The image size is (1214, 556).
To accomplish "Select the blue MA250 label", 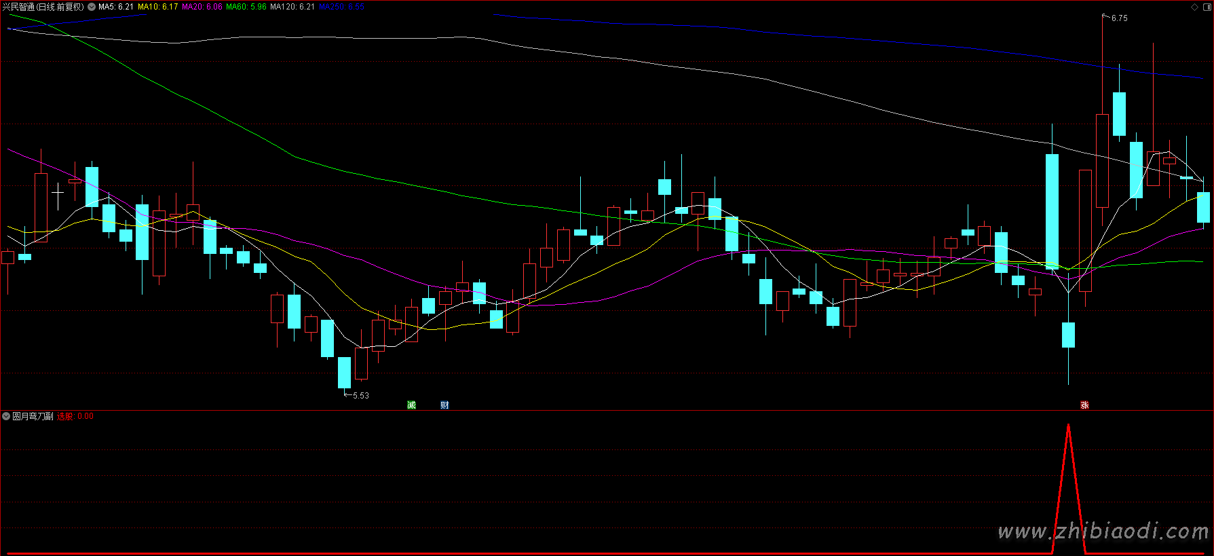I will pyautogui.click(x=341, y=7).
